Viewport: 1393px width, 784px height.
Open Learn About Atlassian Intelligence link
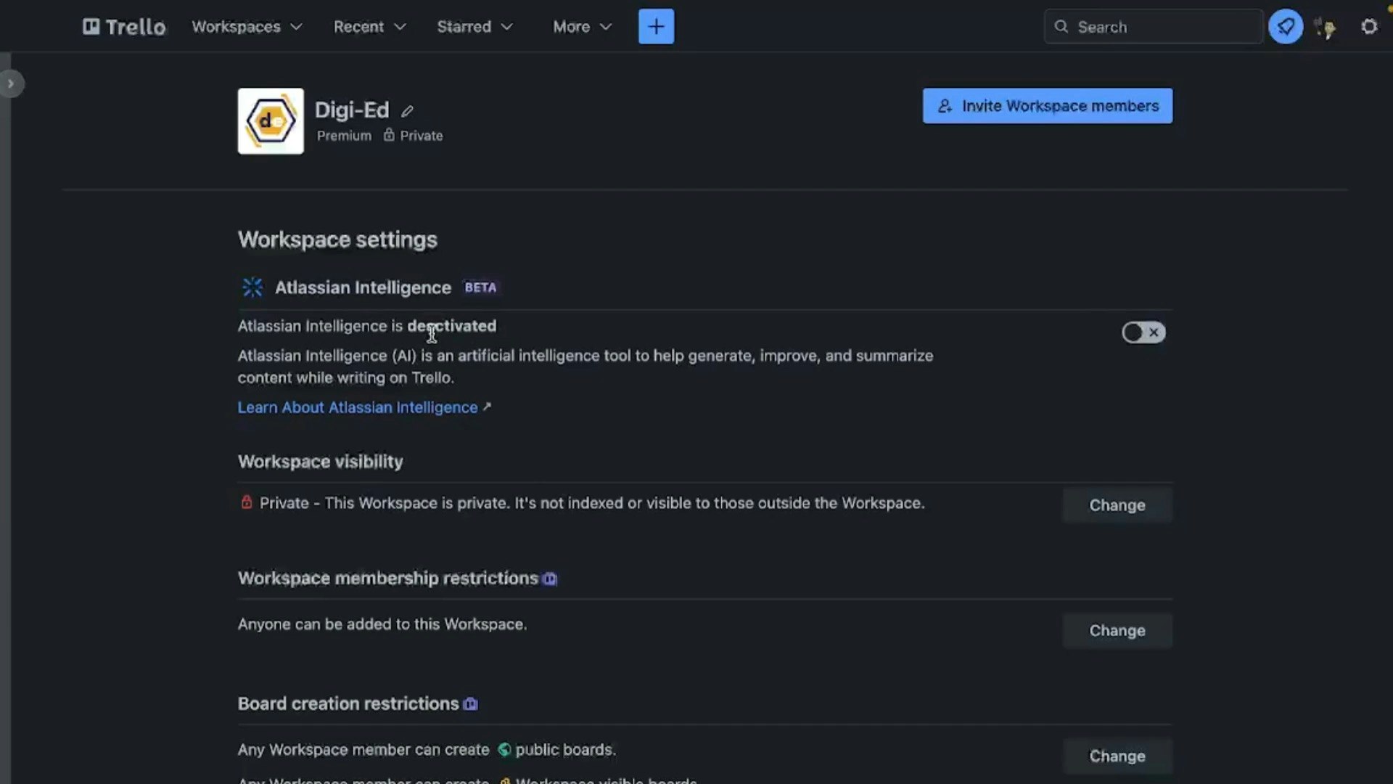click(x=358, y=407)
